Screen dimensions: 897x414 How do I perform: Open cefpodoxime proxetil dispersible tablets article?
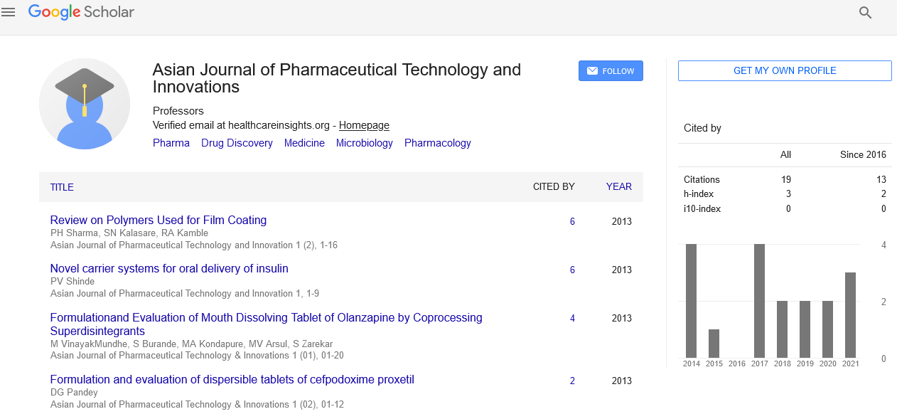(x=232, y=380)
